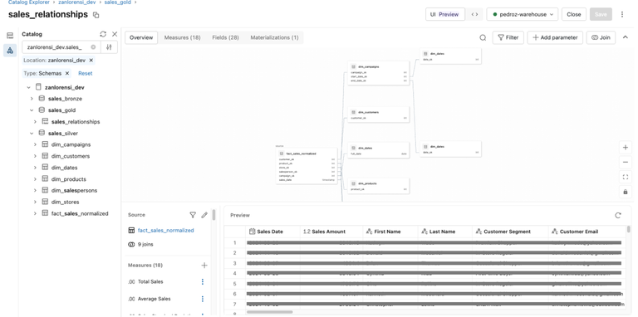Viewport: 638px width, 317px height.
Task: Click the Source filter icon
Action: (193, 215)
